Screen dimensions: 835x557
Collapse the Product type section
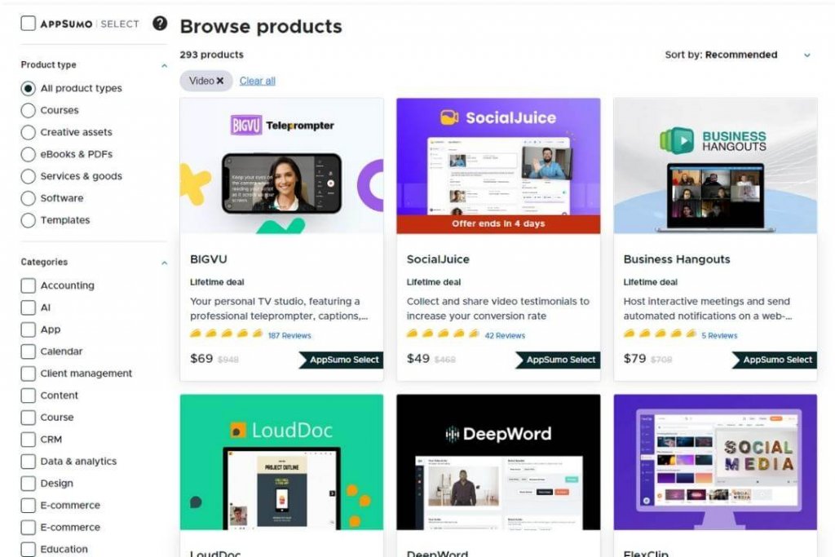click(164, 65)
